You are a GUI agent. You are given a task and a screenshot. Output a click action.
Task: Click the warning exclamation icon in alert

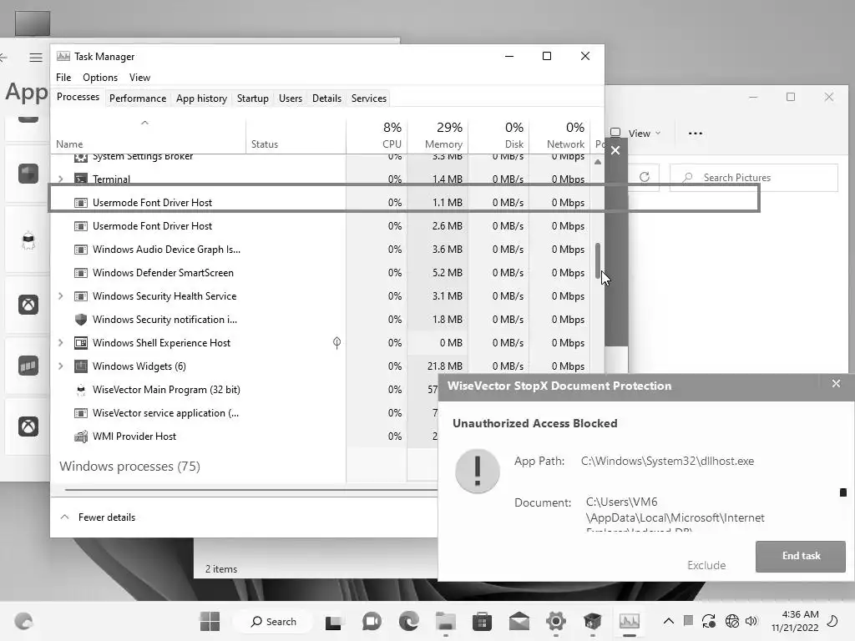tap(477, 471)
